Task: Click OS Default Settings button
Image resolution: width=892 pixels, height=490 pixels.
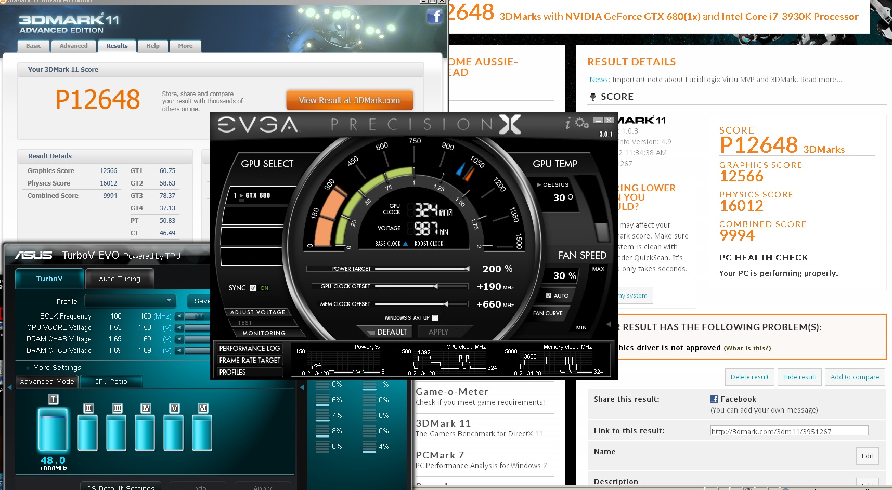Action: point(120,487)
